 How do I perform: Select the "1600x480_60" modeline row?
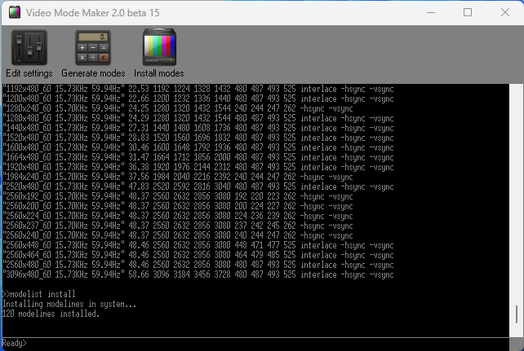point(198,147)
